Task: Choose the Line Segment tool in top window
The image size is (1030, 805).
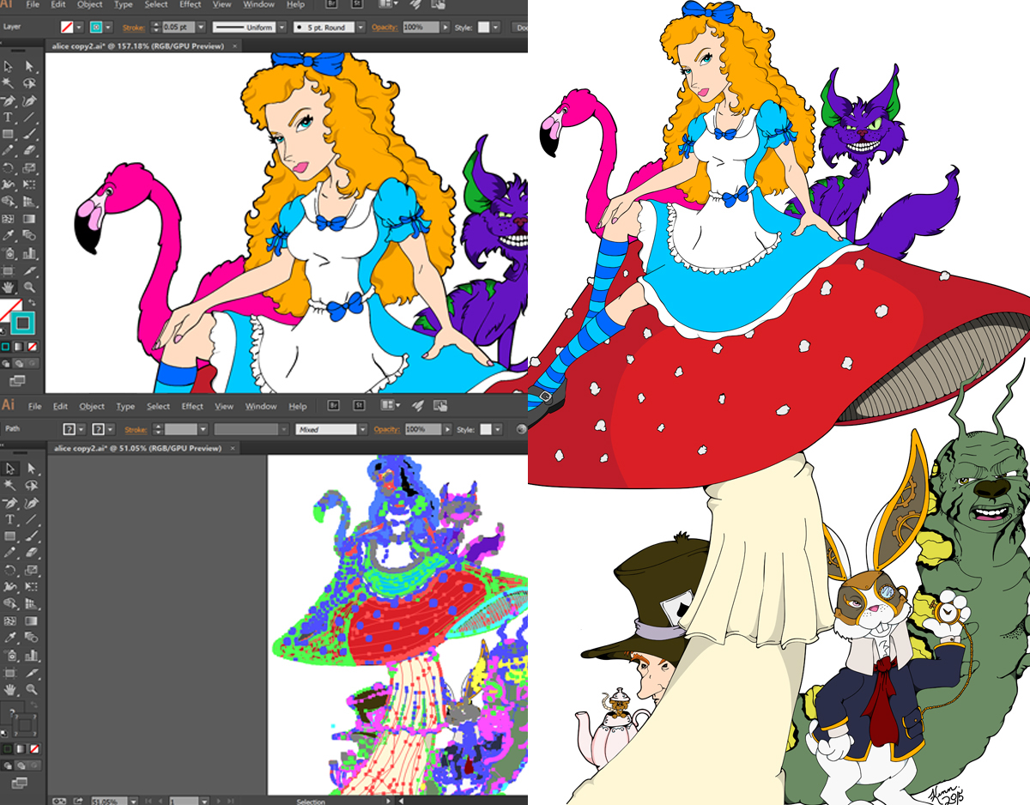Action: click(29, 118)
